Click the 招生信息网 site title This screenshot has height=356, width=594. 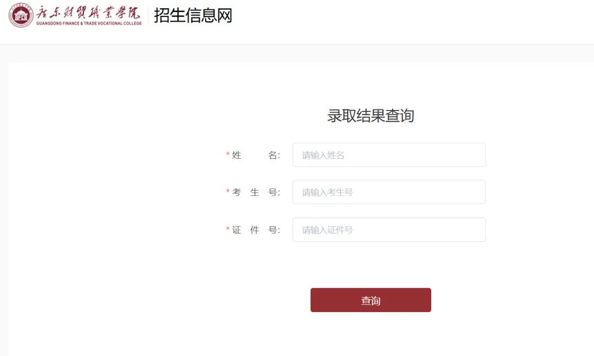[193, 15]
